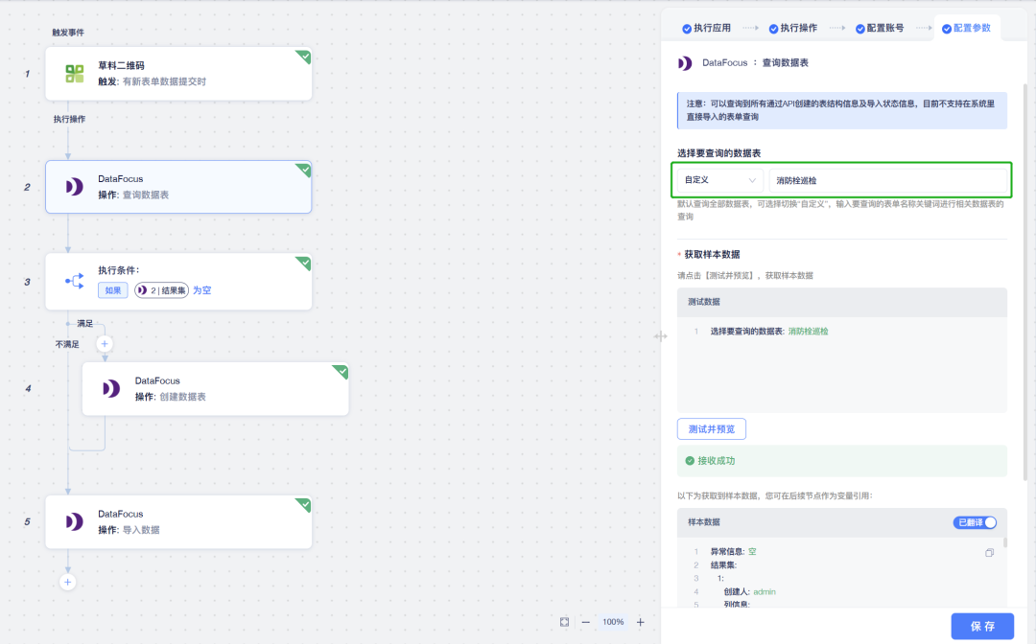Screen dimensions: 1036x644
Task: Select the 操作: 导入数据 text on node 5
Action: (x=129, y=531)
